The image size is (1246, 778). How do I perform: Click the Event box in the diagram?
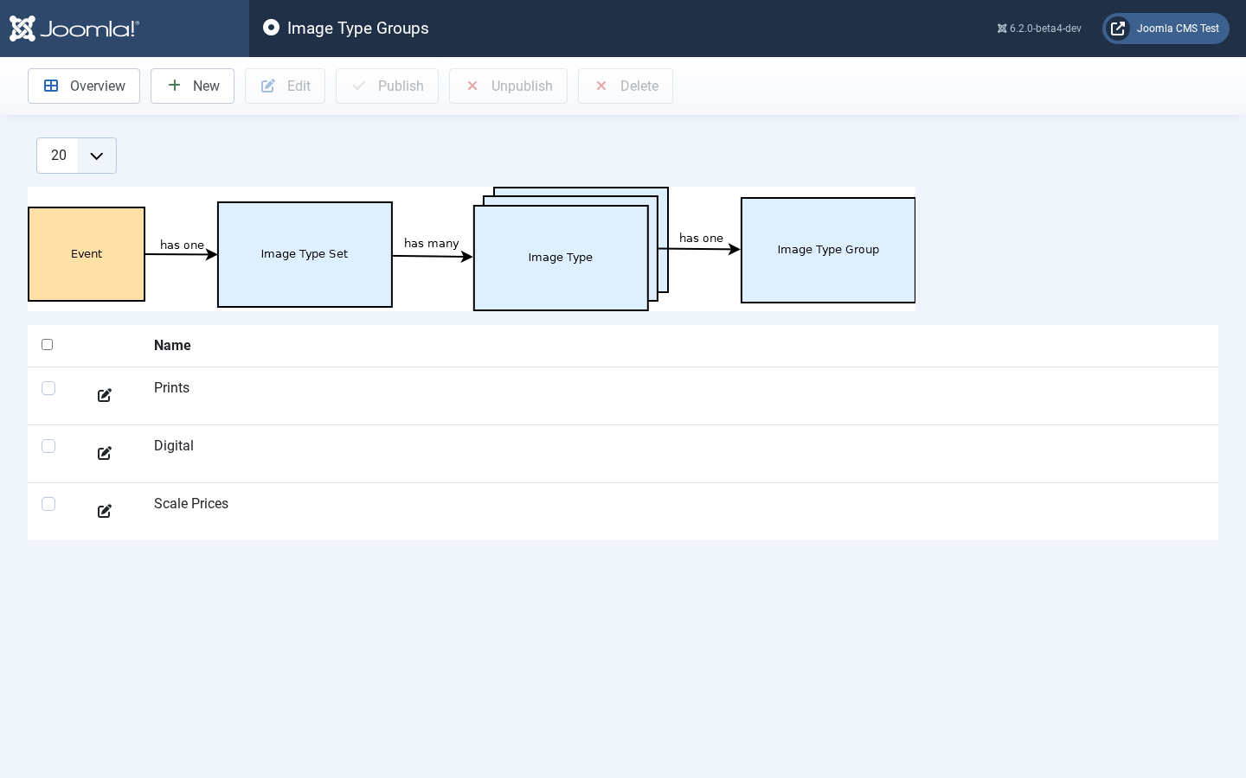pos(87,254)
